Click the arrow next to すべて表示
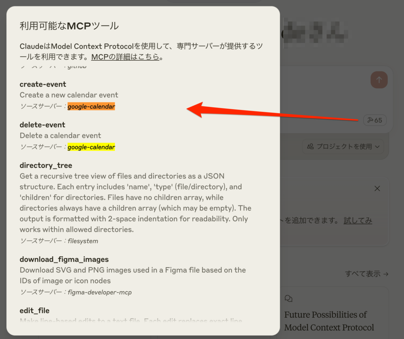The height and width of the screenshot is (339, 404). click(386, 274)
